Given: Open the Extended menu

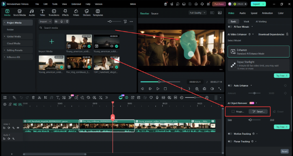Looking at the screenshot, I should pos(76,4).
